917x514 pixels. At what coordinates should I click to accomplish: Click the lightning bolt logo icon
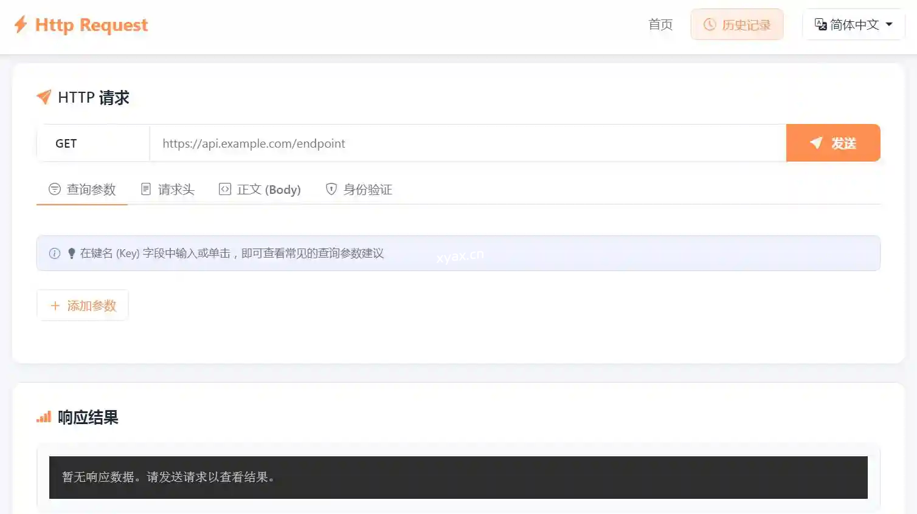(x=21, y=25)
